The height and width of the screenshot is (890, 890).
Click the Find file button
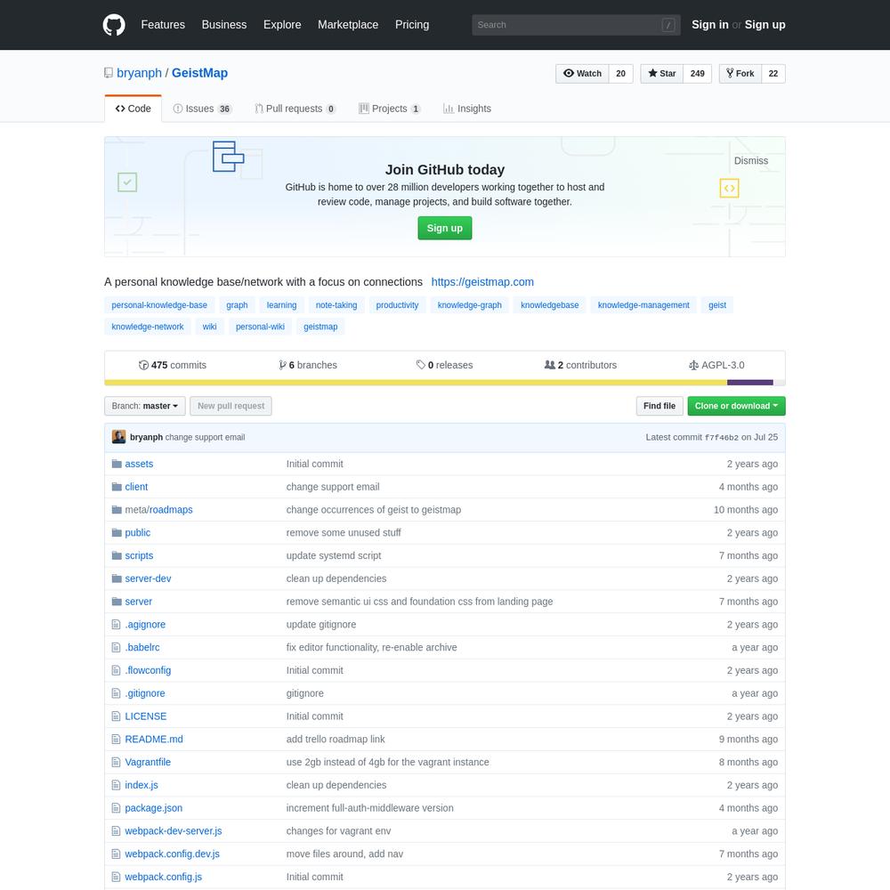pyautogui.click(x=659, y=407)
